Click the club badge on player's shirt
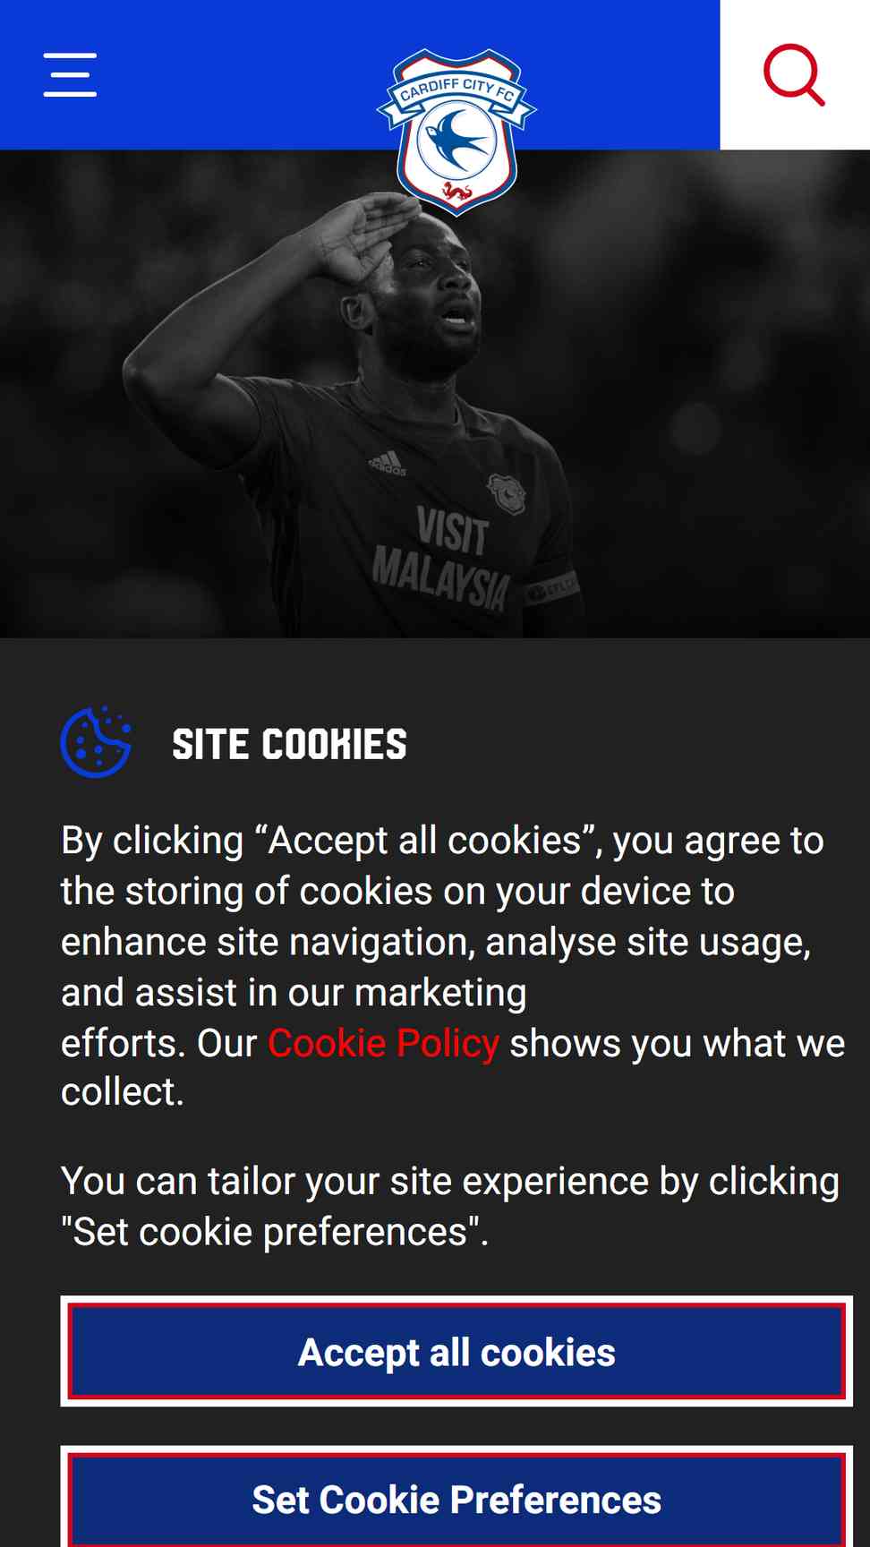Viewport: 870px width, 1547px height. [x=507, y=494]
